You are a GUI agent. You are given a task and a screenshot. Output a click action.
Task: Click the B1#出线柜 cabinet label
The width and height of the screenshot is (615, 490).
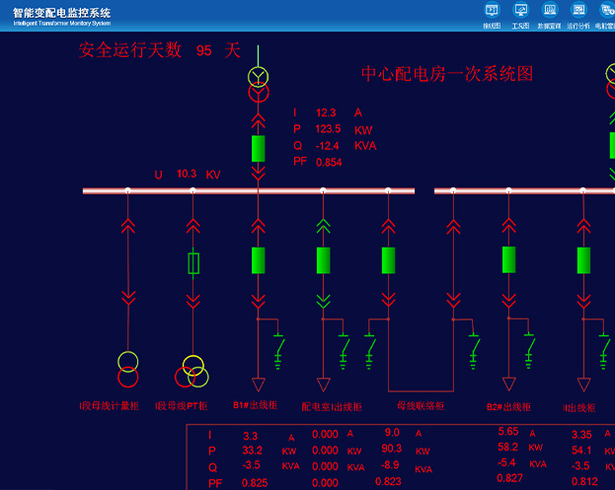click(x=256, y=405)
